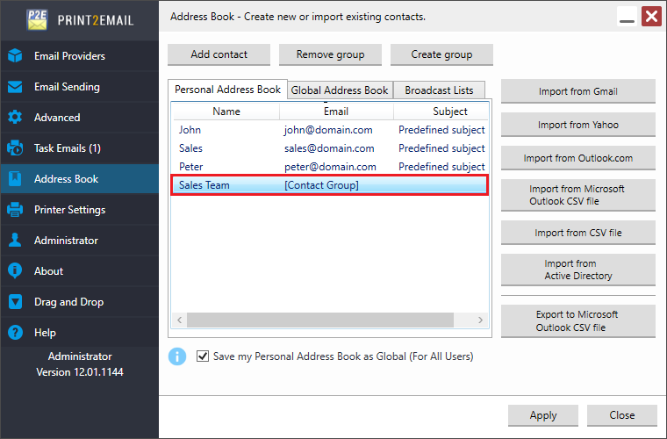
Task: Switch to the Broadcast Lists tab
Action: 439,90
